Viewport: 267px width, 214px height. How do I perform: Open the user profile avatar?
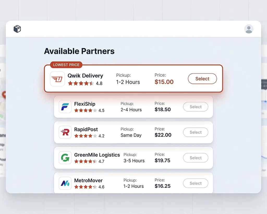249,29
